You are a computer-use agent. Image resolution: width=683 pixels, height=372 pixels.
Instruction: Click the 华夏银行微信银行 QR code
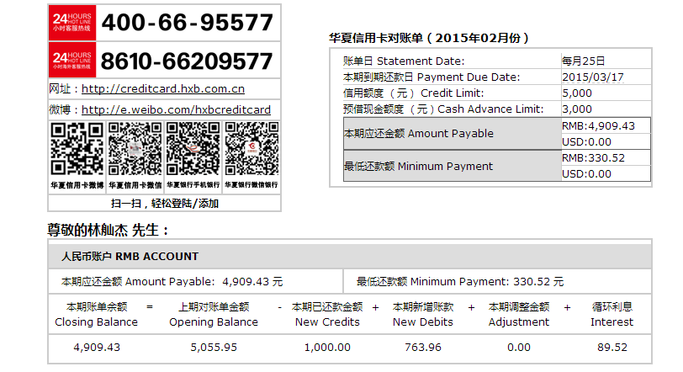point(251,149)
